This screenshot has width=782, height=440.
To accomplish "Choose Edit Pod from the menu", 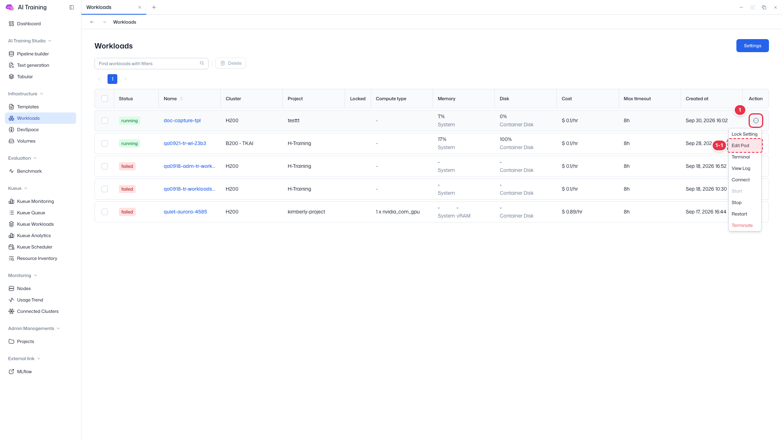I will 745,145.
